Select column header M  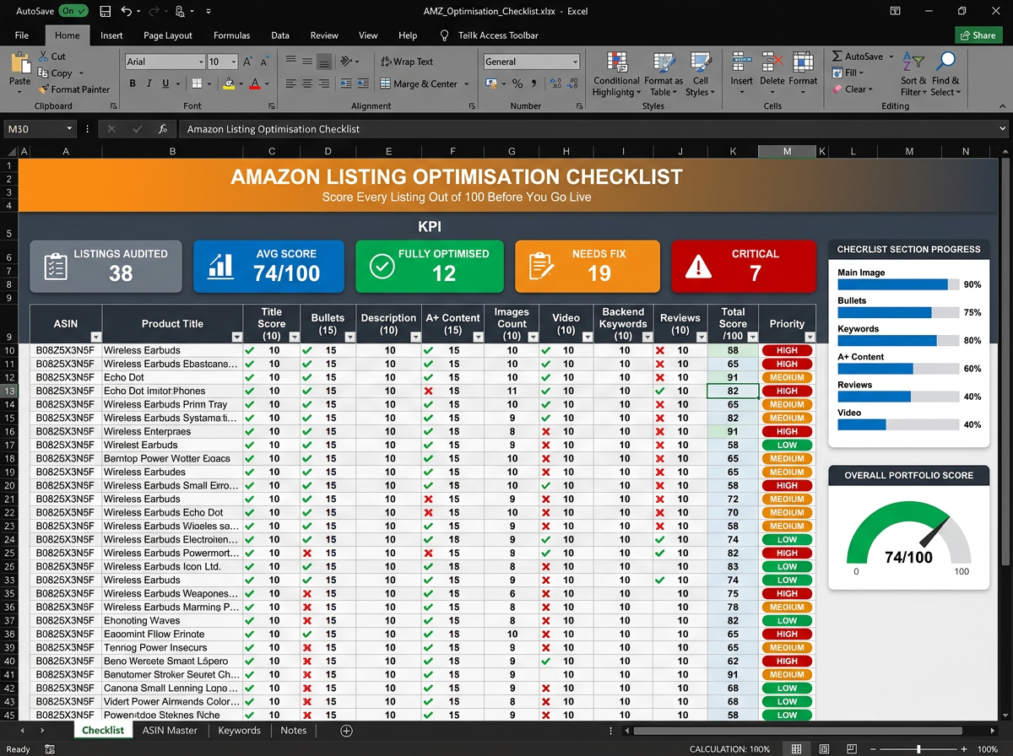pos(787,151)
